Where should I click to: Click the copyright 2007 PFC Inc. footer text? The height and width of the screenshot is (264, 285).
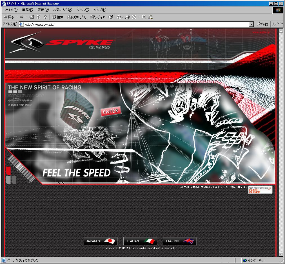point(140,248)
